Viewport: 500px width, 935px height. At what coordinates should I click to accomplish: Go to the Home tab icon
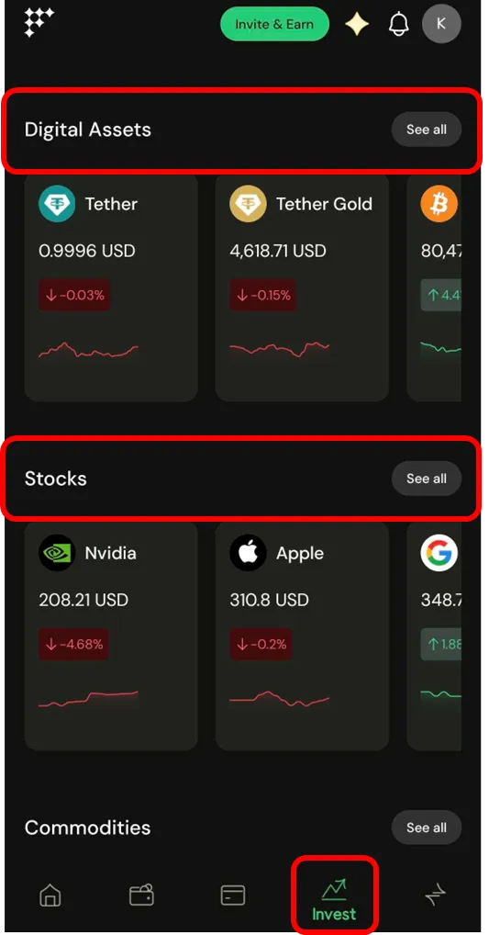tap(50, 896)
